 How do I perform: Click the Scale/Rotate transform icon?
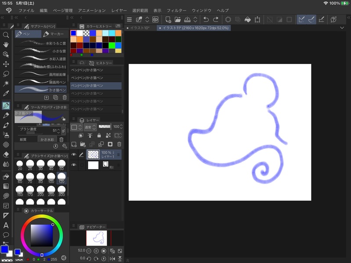point(258,20)
